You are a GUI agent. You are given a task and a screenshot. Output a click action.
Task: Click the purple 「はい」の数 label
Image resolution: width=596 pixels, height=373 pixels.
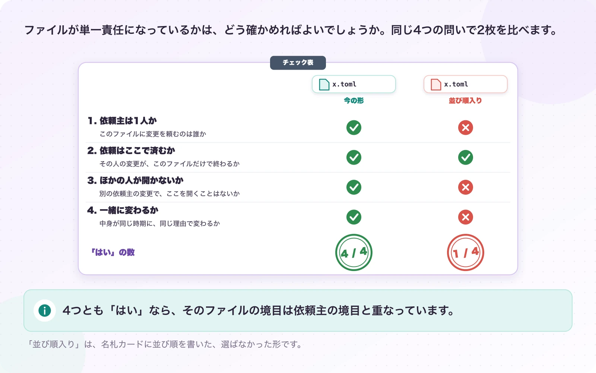pos(113,252)
